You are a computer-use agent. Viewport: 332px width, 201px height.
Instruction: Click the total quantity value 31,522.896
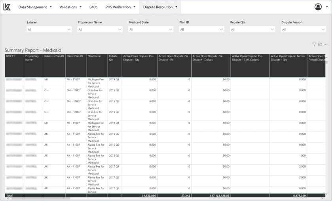pyautogui.click(x=149, y=196)
